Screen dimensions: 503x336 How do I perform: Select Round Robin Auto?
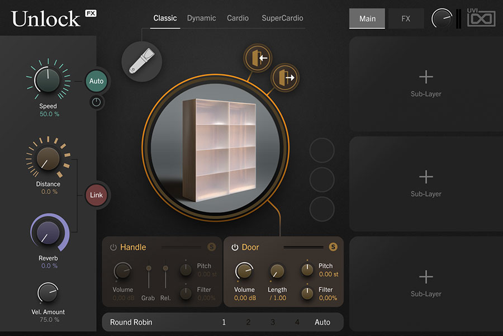pos(322,322)
